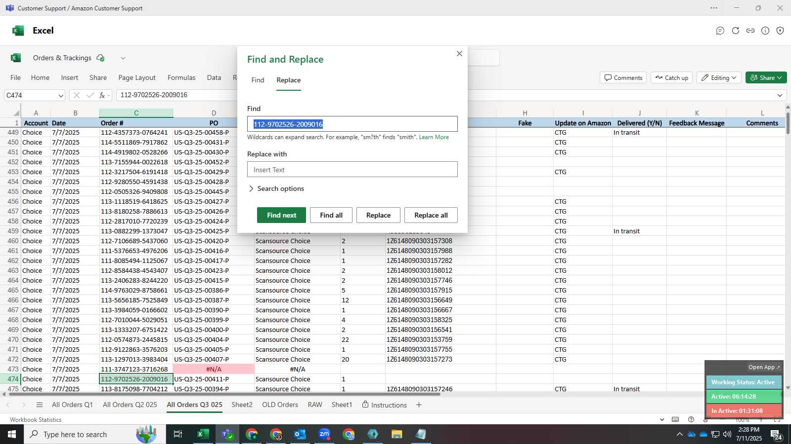Click the Find next button
The width and height of the screenshot is (791, 444).
281,215
